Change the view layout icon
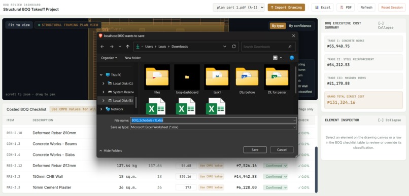This screenshot has width=409, height=196. (x=275, y=58)
